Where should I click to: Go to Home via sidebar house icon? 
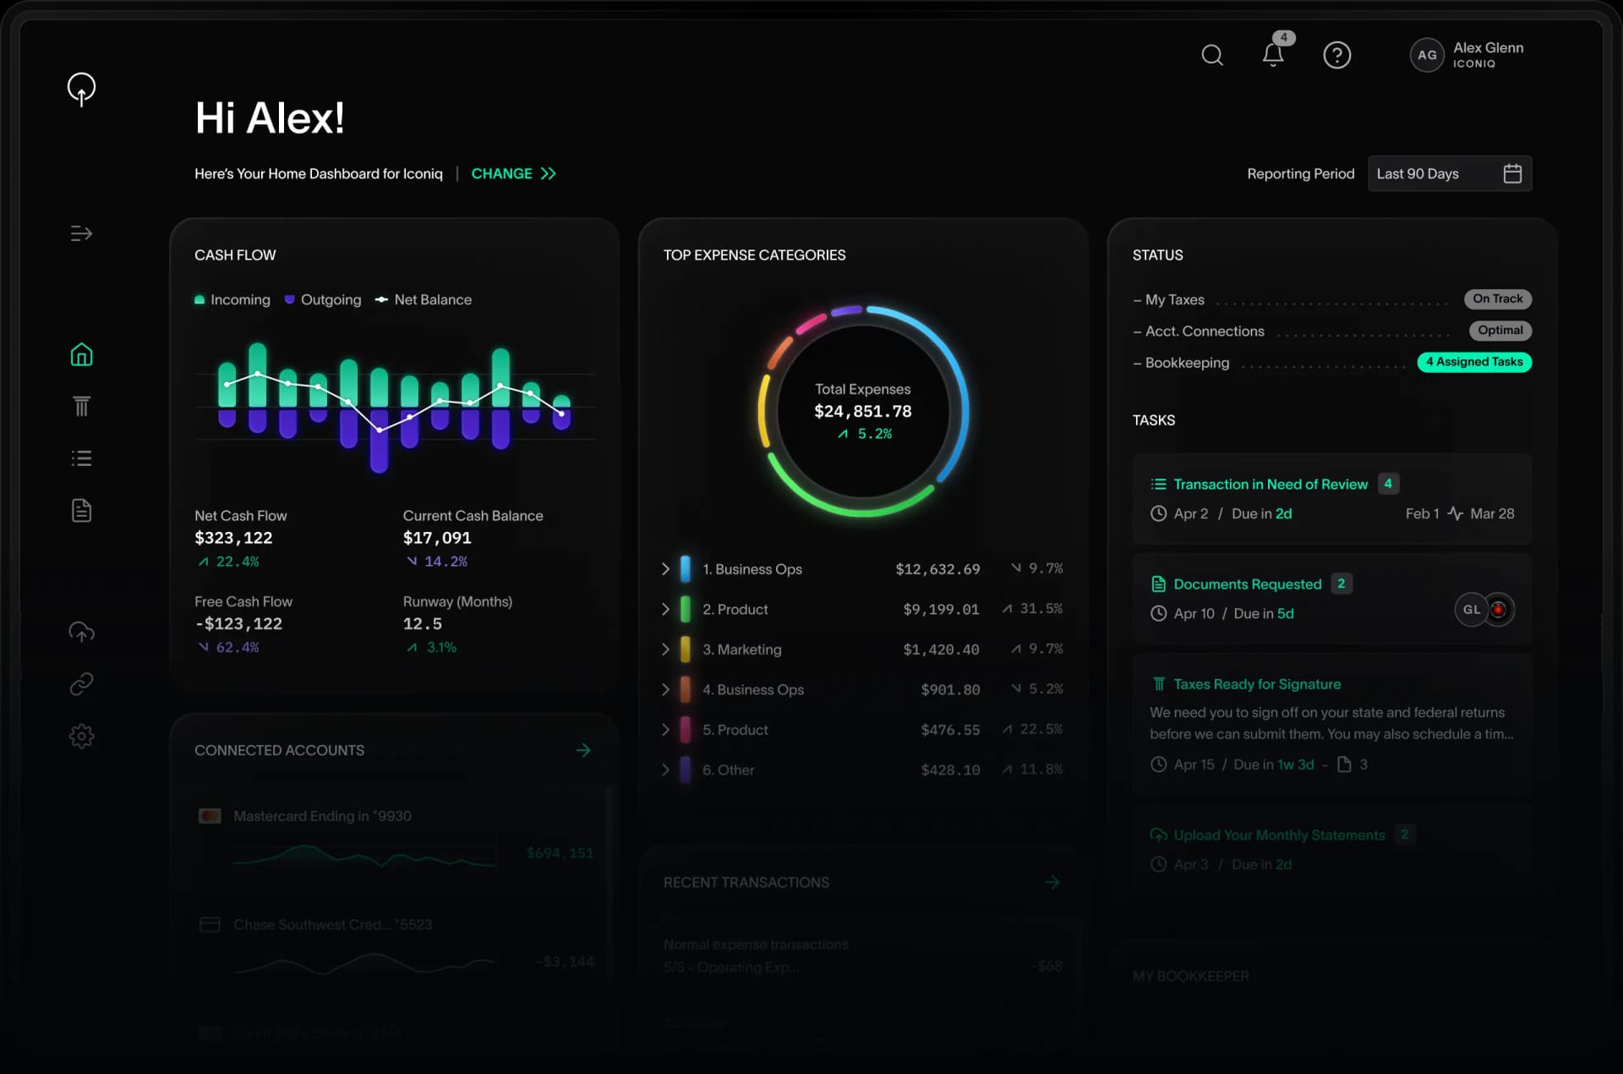click(x=81, y=354)
